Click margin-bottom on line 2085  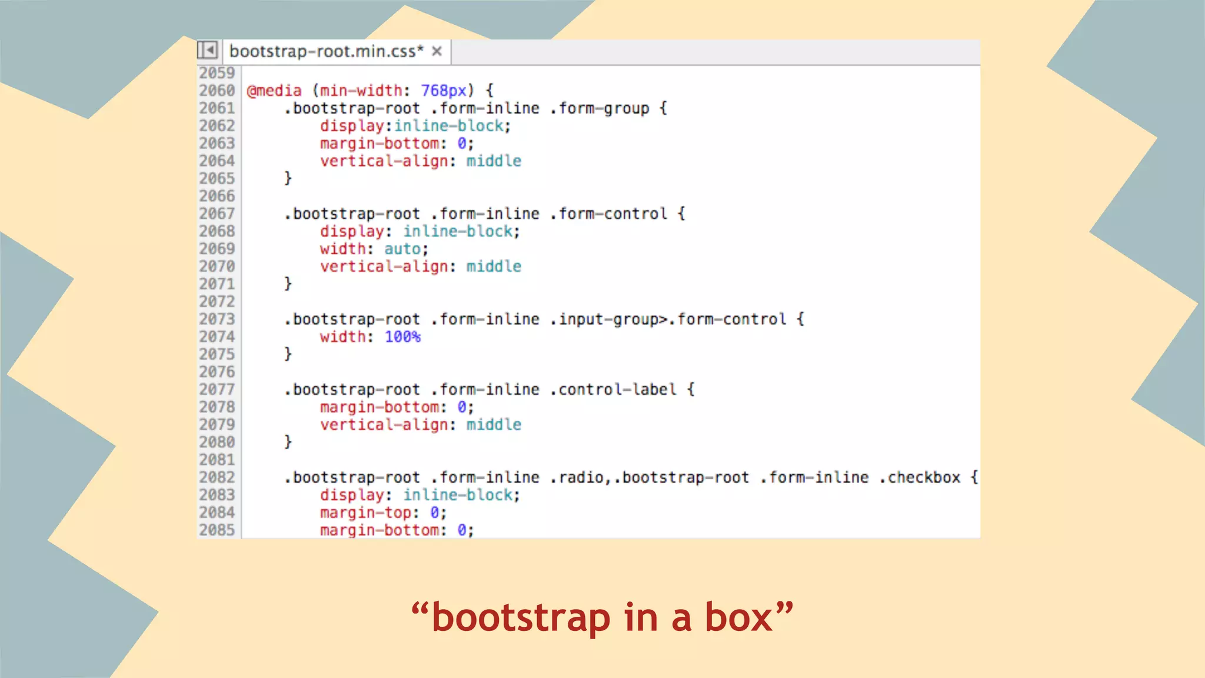[380, 530]
